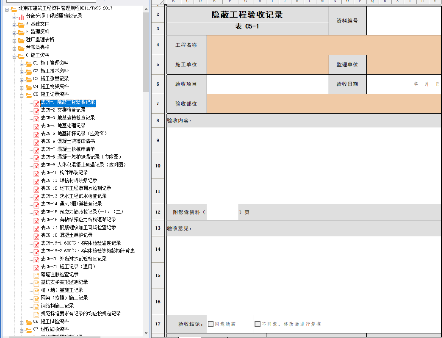Click the 表C5-7 混凝土拆模申请单 file icon
The width and height of the screenshot is (442, 338).
tap(37, 150)
